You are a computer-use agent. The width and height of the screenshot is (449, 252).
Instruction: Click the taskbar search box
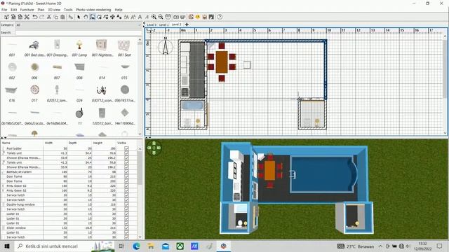65,246
